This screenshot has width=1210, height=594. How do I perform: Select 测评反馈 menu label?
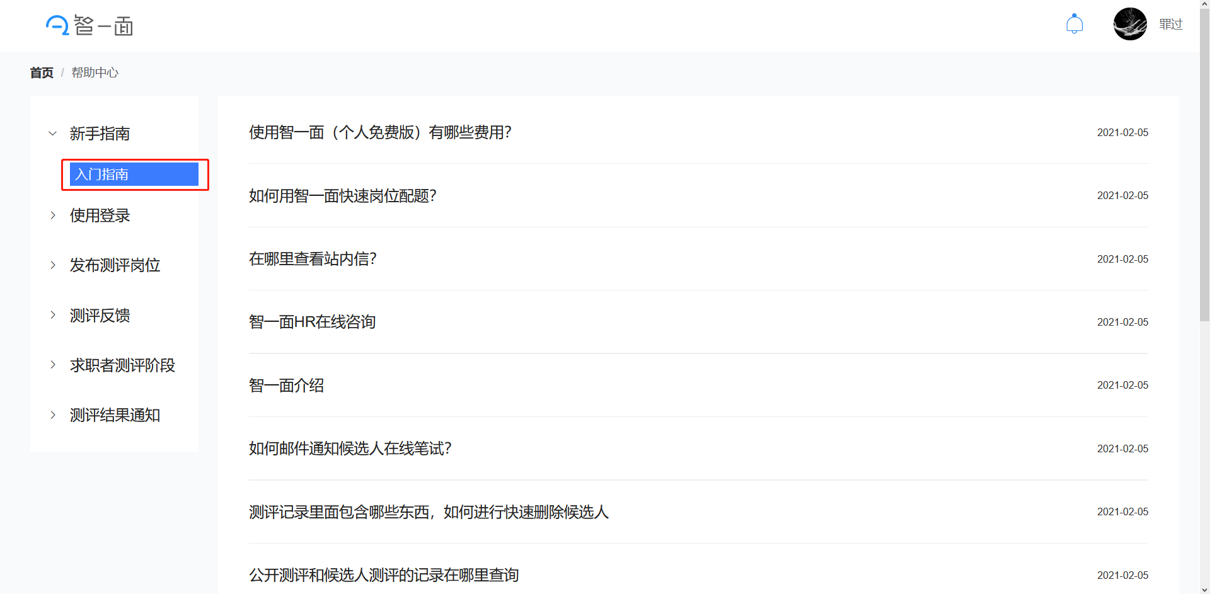[x=100, y=315]
